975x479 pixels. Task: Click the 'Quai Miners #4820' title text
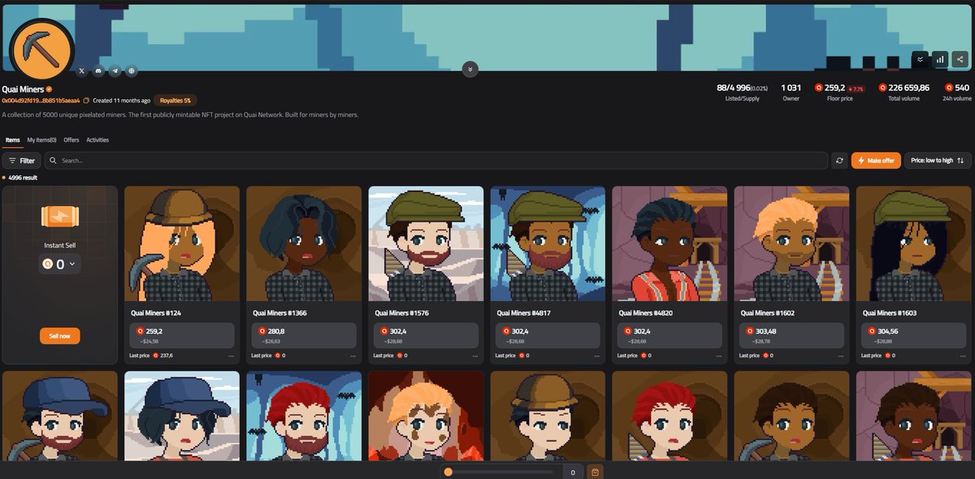click(x=645, y=313)
